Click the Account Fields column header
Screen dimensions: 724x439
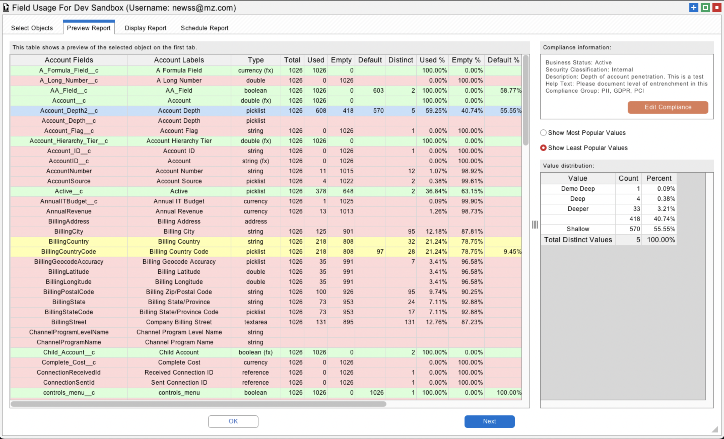69,60
